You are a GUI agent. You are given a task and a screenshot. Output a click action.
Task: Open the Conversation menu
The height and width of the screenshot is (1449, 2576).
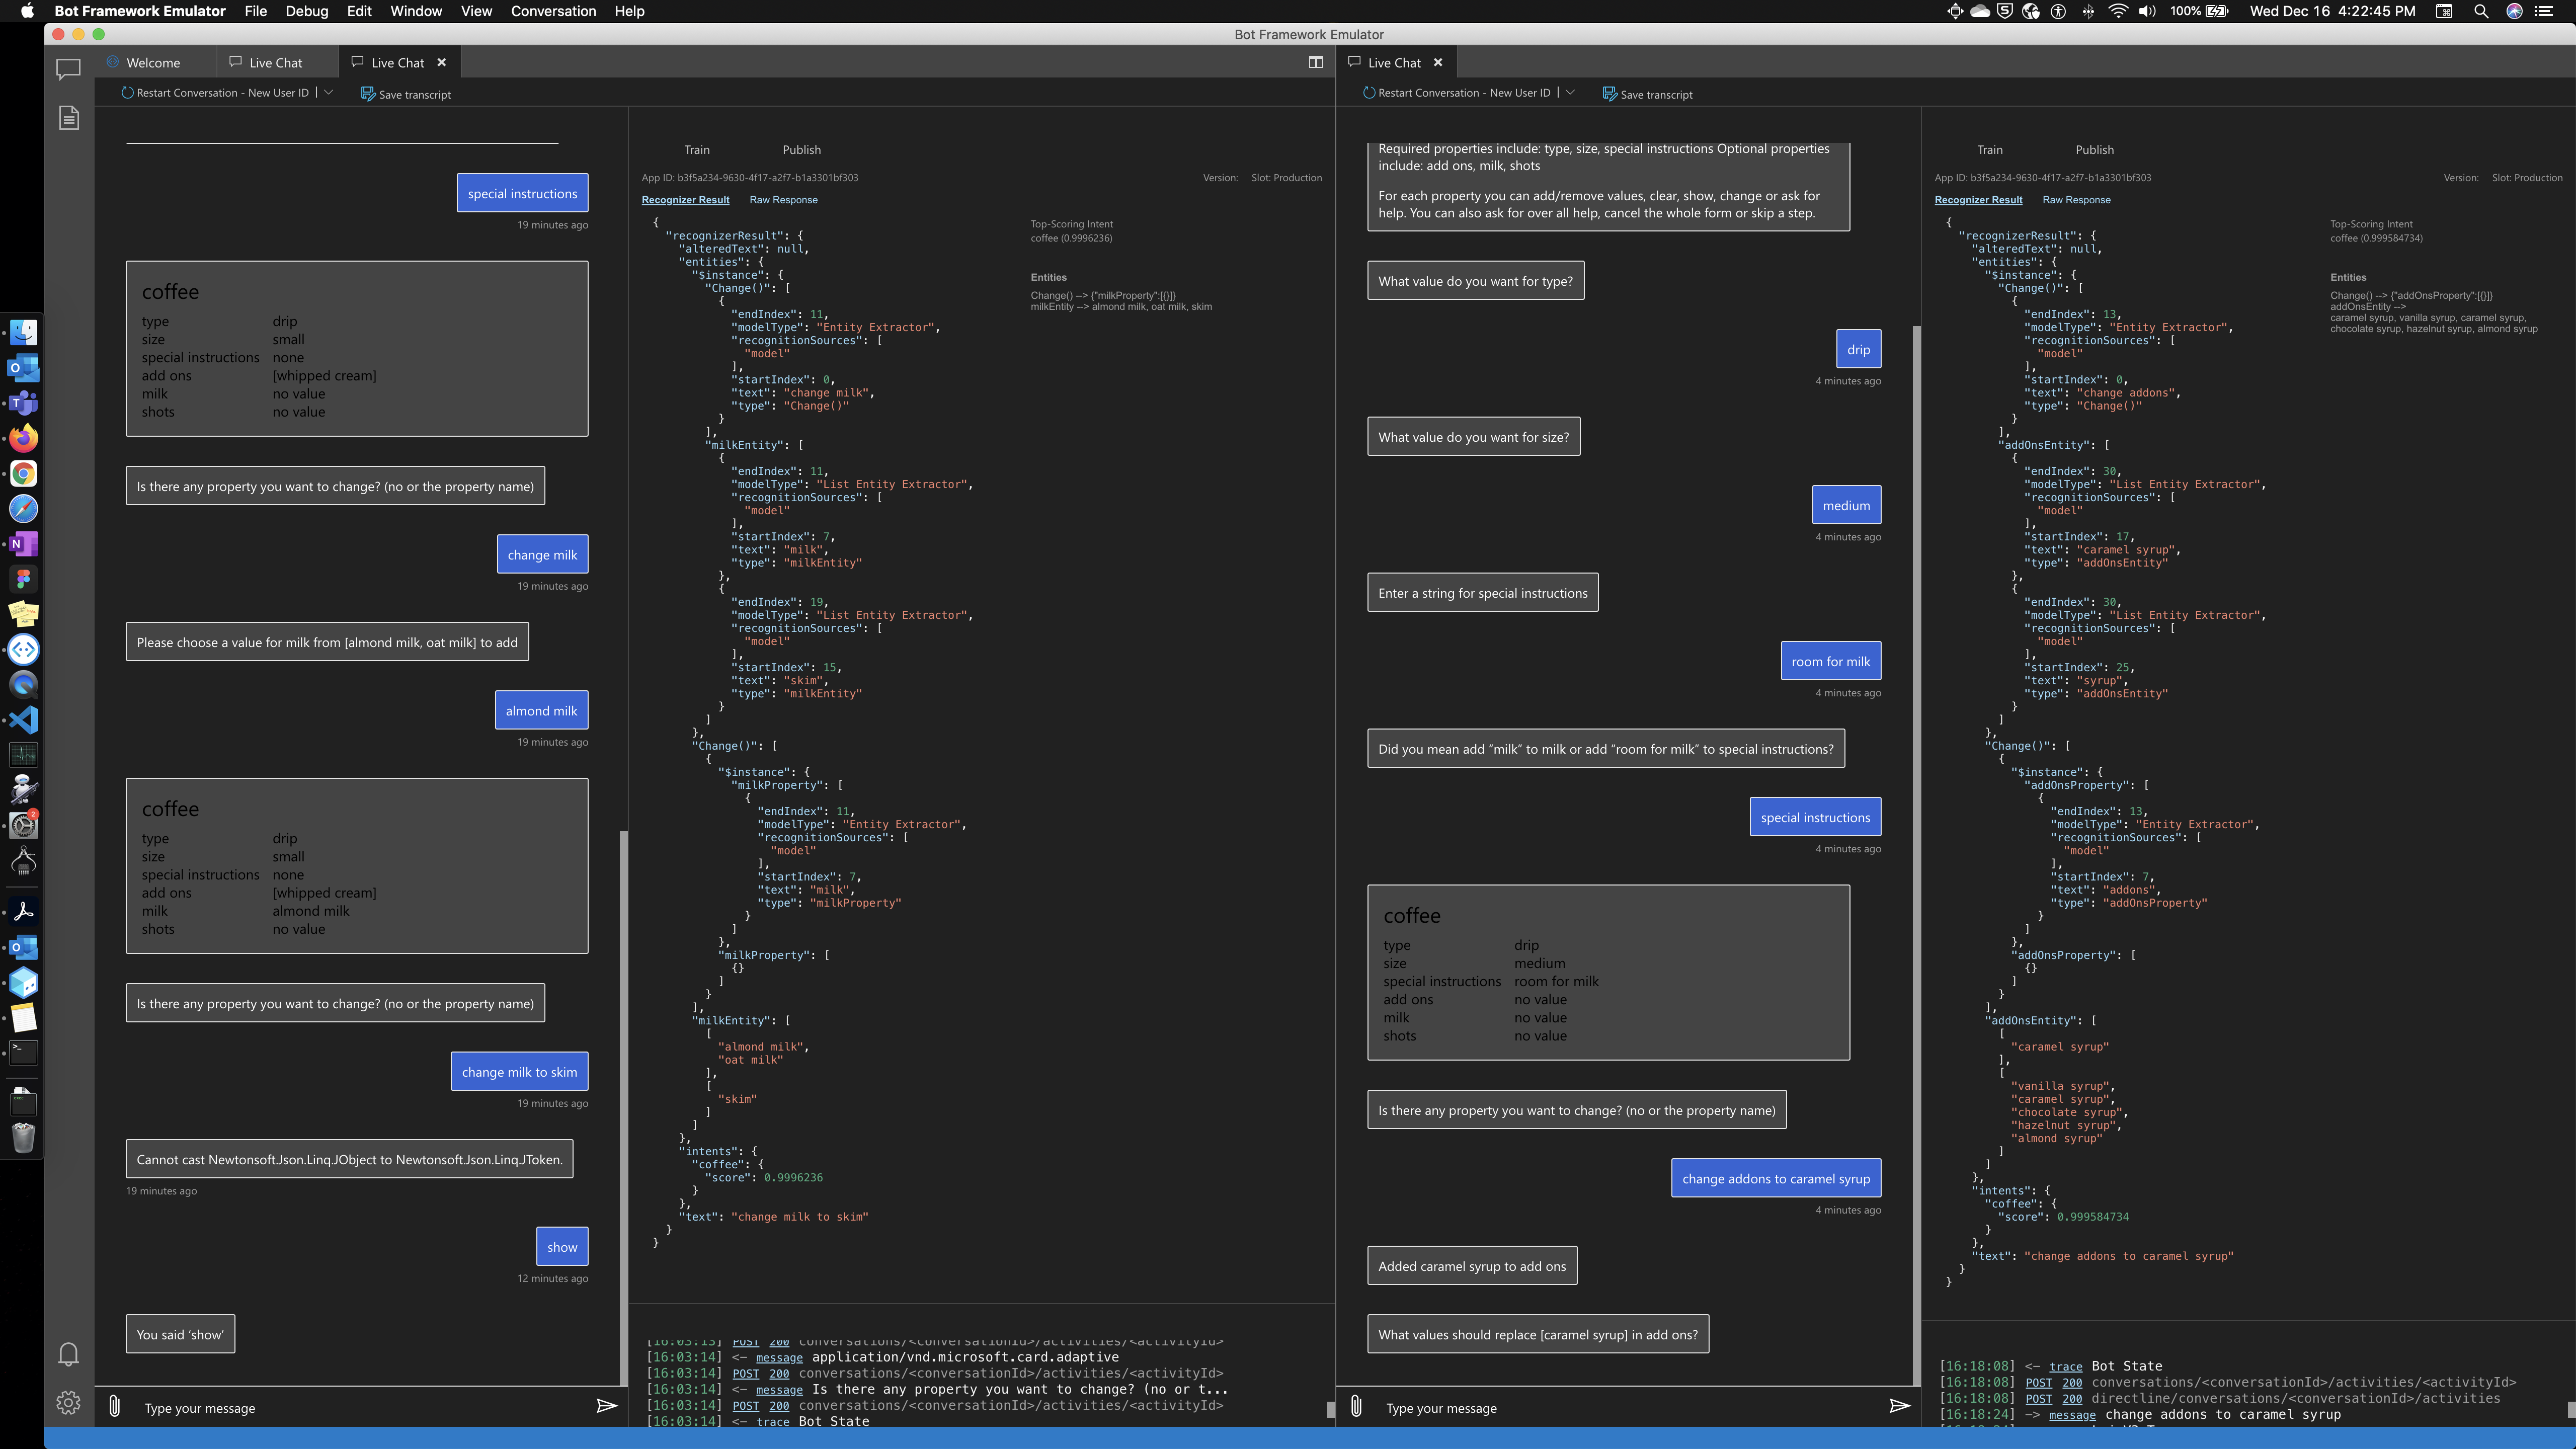click(x=553, y=11)
